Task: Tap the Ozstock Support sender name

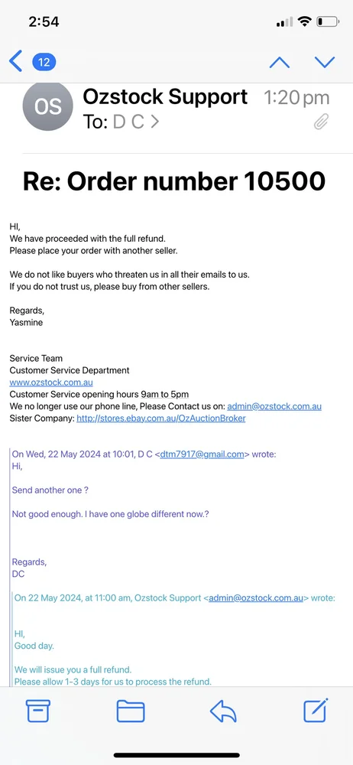Action: pyautogui.click(x=165, y=96)
